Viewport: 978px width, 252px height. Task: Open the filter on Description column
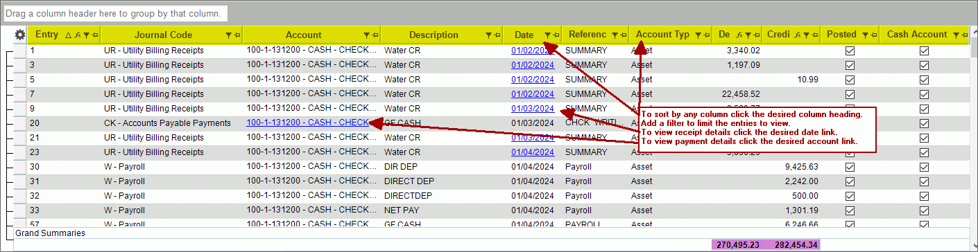point(489,35)
